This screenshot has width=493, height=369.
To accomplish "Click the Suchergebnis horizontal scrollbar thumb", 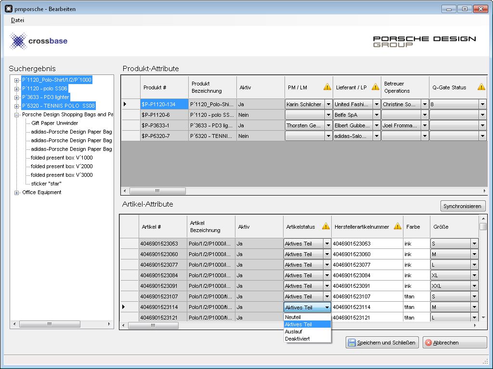I will point(50,324).
